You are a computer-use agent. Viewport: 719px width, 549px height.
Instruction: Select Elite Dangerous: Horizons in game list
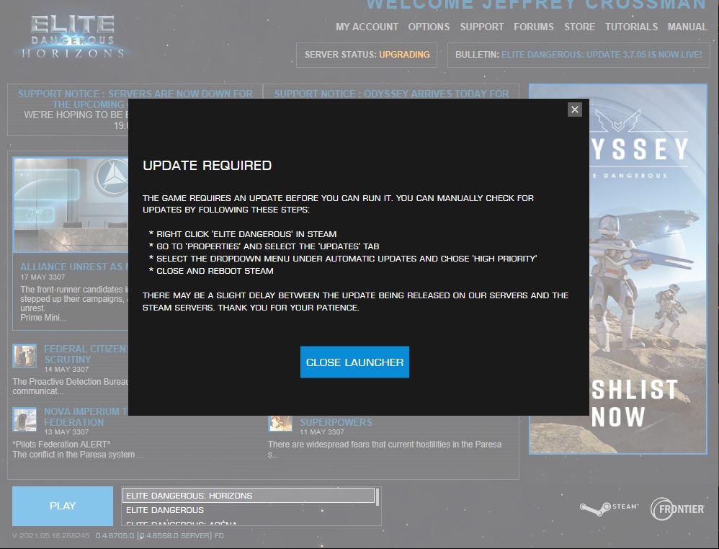(249, 496)
